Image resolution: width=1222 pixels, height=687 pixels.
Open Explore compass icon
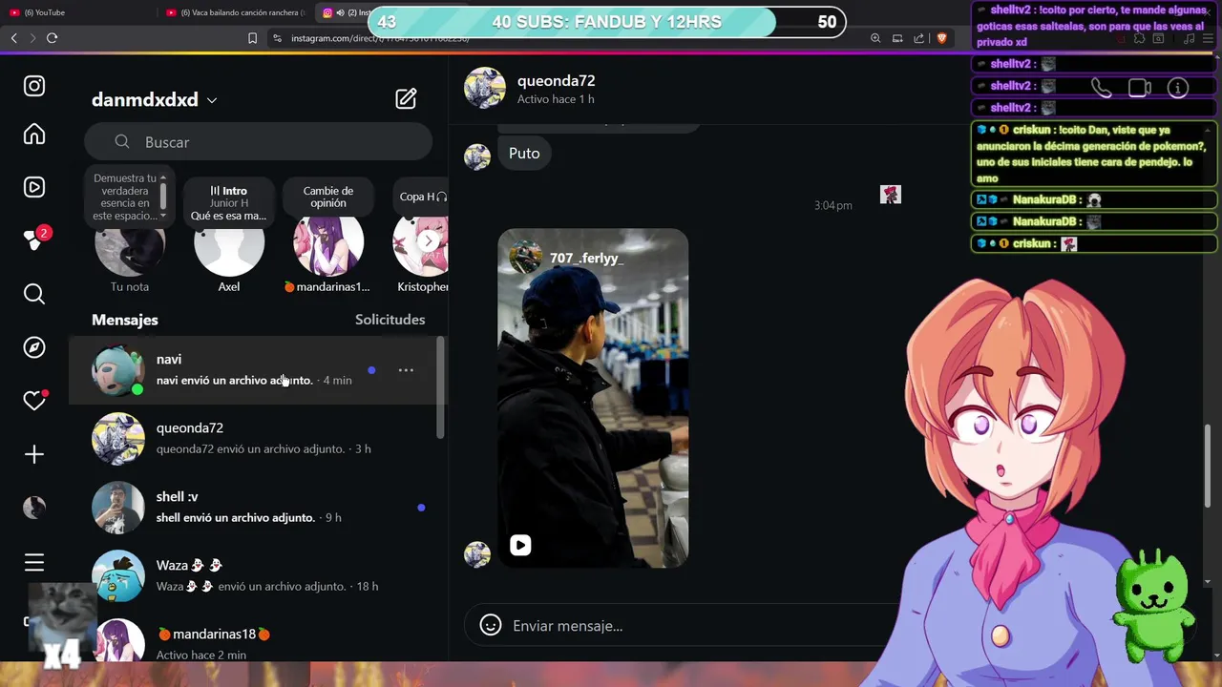[x=34, y=347]
